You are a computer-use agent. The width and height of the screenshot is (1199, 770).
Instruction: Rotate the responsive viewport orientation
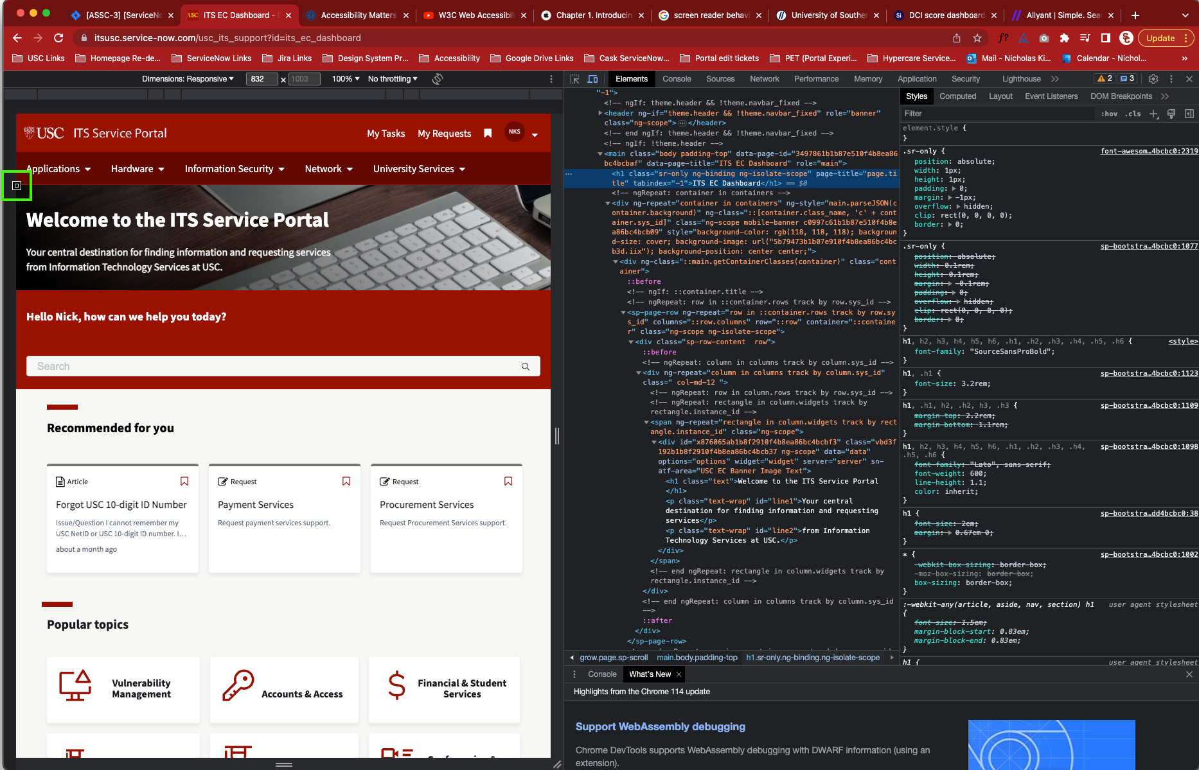[x=438, y=79]
